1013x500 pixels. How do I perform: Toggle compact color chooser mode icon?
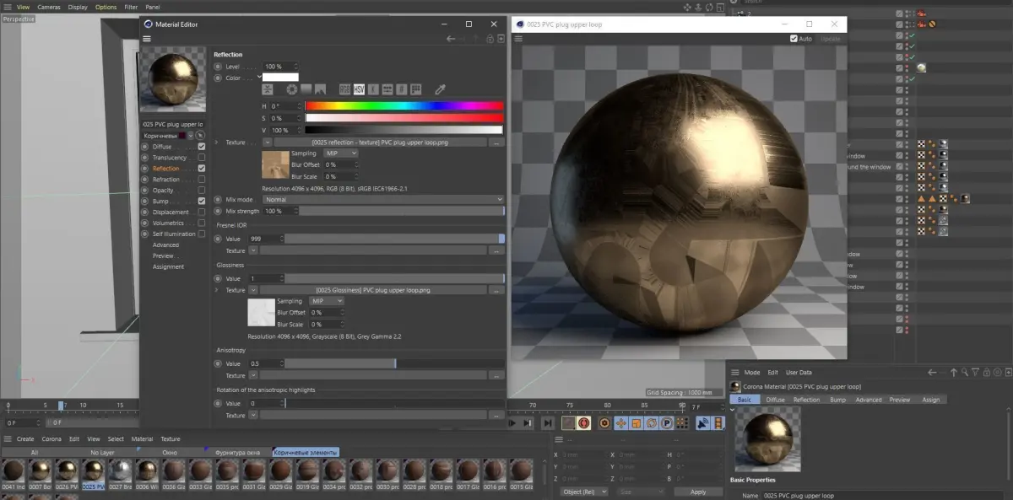(x=268, y=89)
